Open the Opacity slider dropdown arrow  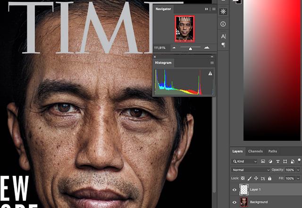(x=298, y=170)
